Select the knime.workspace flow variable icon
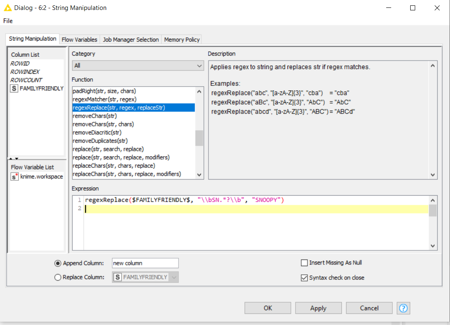450x325 pixels. pyautogui.click(x=15, y=177)
